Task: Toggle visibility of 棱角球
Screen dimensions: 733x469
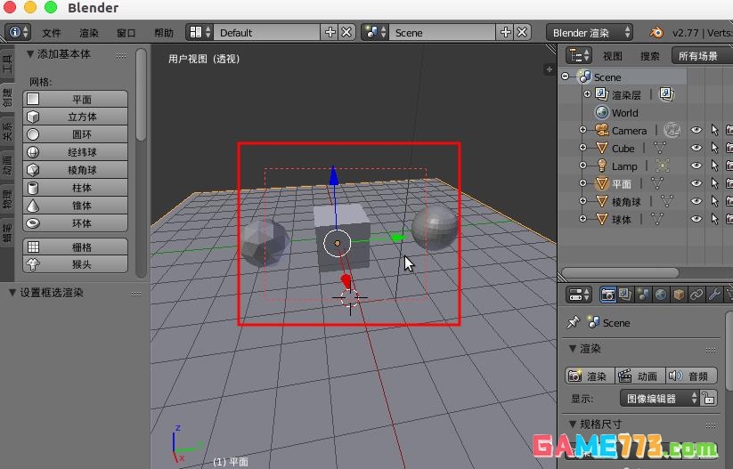Action: (x=696, y=201)
